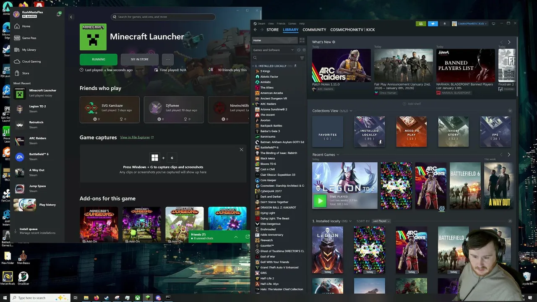Click the Windows taskbar search box
The height and width of the screenshot is (302, 537).
point(40,298)
